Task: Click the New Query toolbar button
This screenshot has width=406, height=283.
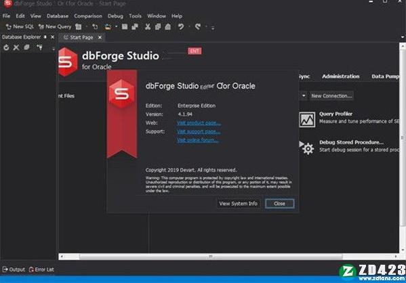Action: coord(55,26)
